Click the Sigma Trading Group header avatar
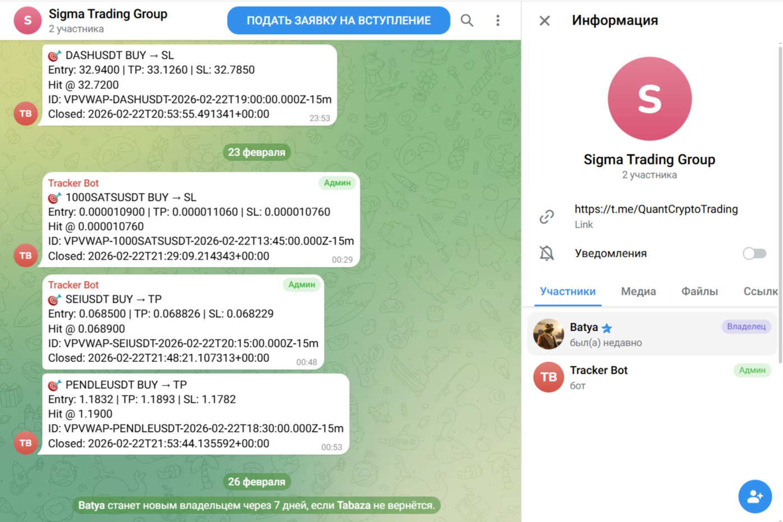This screenshot has height=522, width=783. coord(27,21)
